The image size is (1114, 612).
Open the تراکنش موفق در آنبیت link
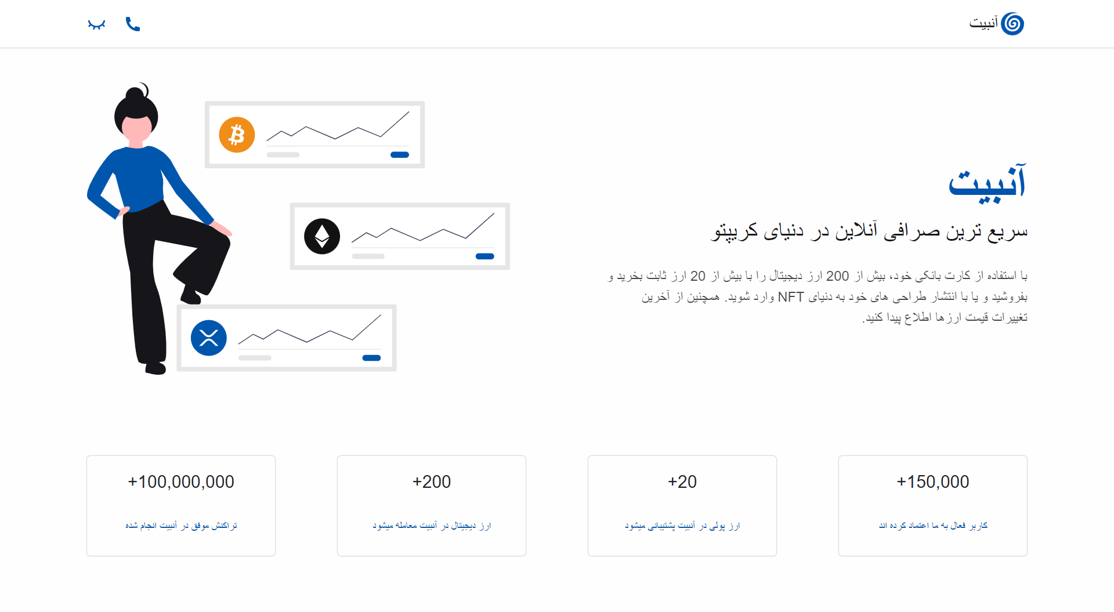181,526
